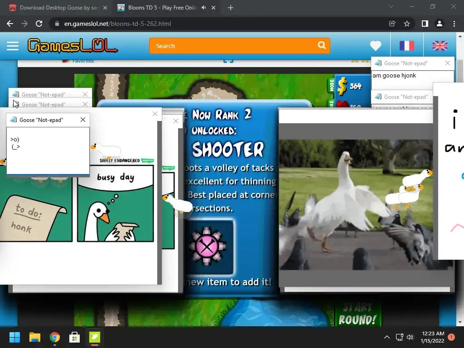Click the ASCII goose text area in Not-epad
The image size is (464, 348).
click(48, 150)
